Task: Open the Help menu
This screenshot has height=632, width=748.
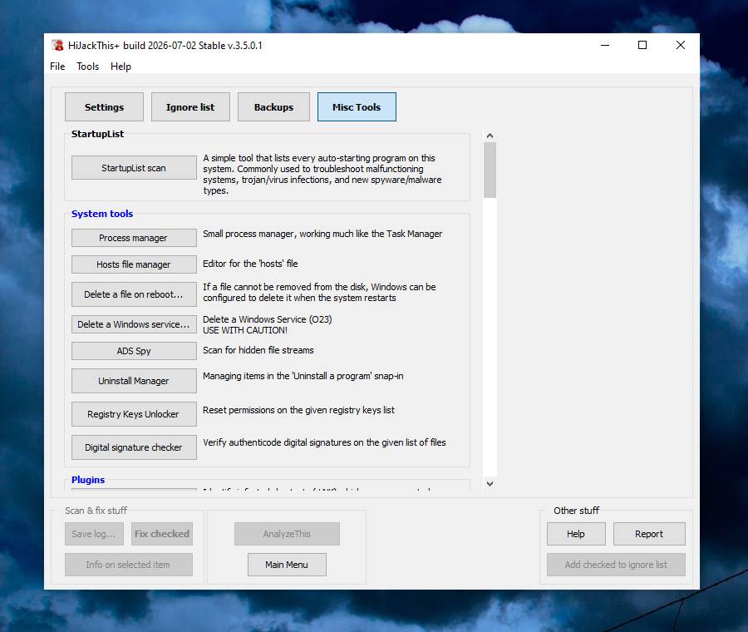Action: click(121, 67)
